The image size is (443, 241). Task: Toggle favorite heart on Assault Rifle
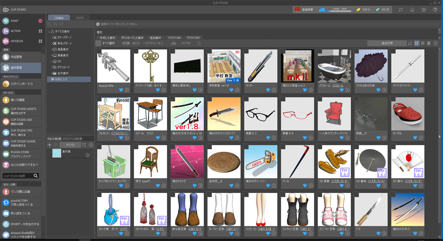121,89
